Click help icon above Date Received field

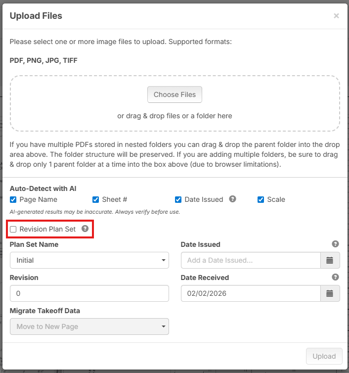point(335,277)
